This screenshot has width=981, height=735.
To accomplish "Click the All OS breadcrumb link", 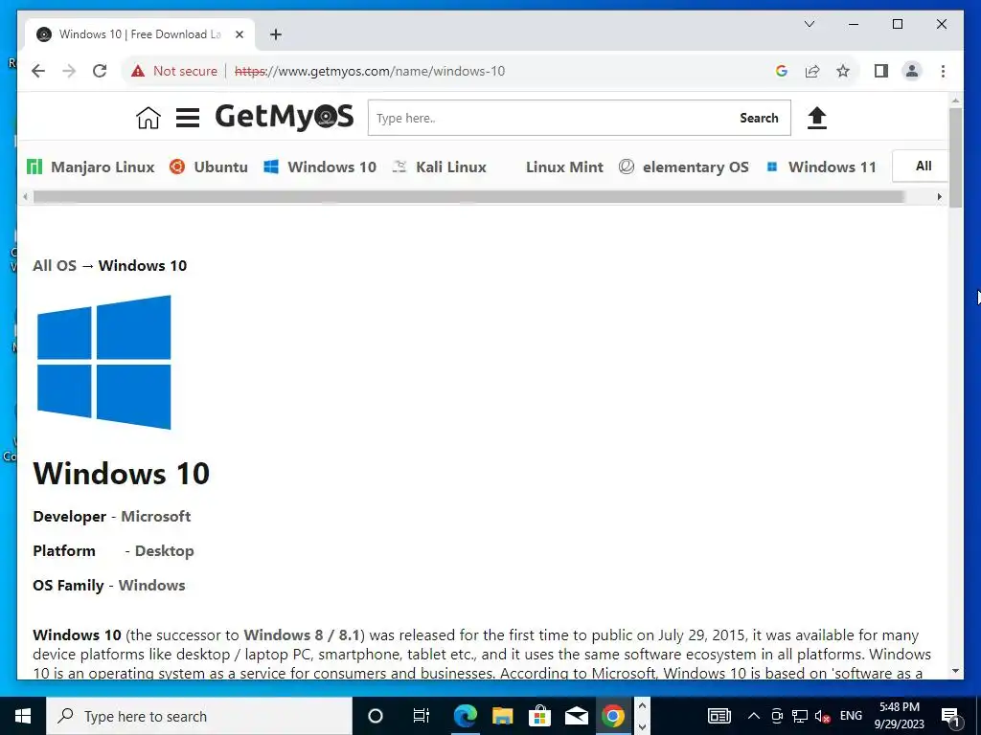I will 55,266.
